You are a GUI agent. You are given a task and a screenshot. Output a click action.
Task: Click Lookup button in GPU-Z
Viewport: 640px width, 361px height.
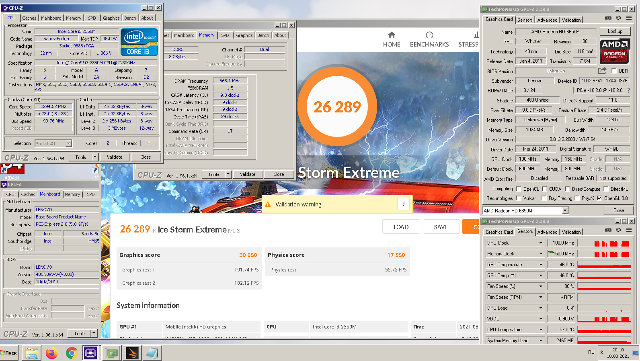615,31
